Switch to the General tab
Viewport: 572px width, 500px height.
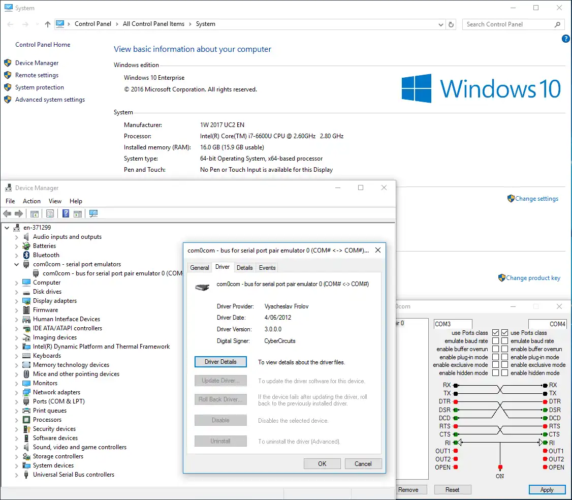200,267
